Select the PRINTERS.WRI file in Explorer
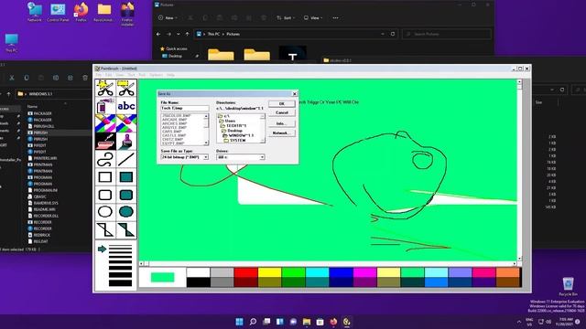The width and height of the screenshot is (586, 329). point(42,158)
